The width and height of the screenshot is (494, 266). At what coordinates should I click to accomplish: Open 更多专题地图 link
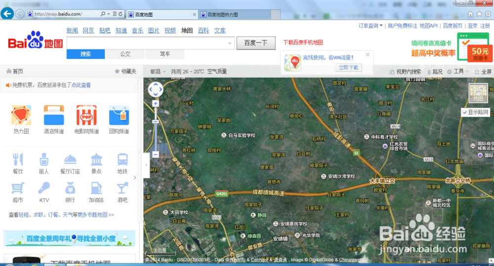[x=96, y=215]
